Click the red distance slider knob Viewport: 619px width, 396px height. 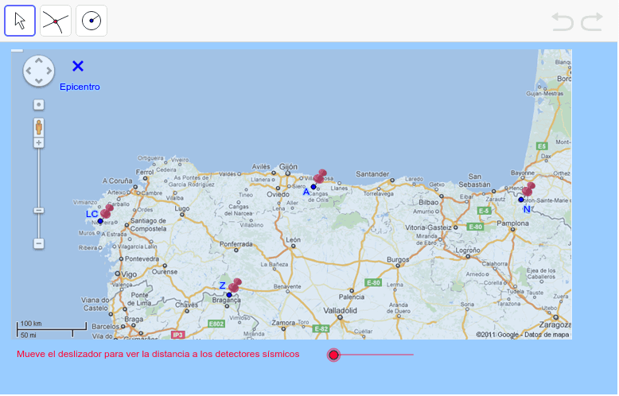tap(333, 355)
